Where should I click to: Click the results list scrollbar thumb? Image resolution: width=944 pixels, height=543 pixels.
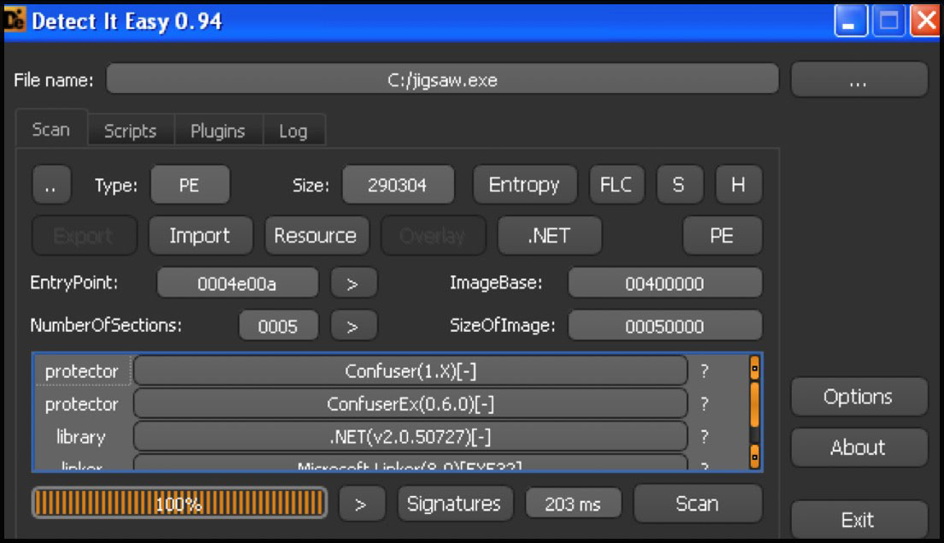(754, 404)
